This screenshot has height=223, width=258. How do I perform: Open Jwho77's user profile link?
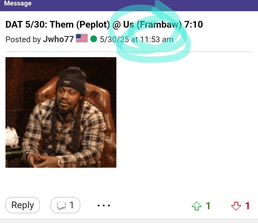click(58, 39)
